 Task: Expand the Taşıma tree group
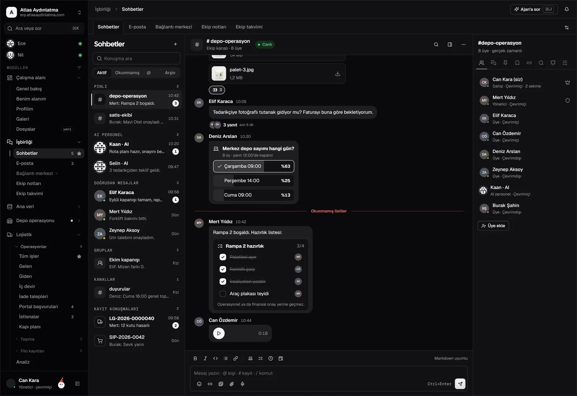pos(17,339)
